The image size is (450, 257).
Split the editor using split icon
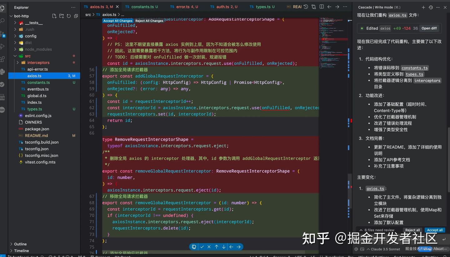tap(321, 7)
